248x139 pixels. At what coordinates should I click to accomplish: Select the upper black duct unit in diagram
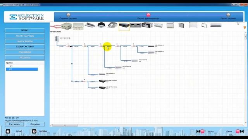(x=102, y=81)
